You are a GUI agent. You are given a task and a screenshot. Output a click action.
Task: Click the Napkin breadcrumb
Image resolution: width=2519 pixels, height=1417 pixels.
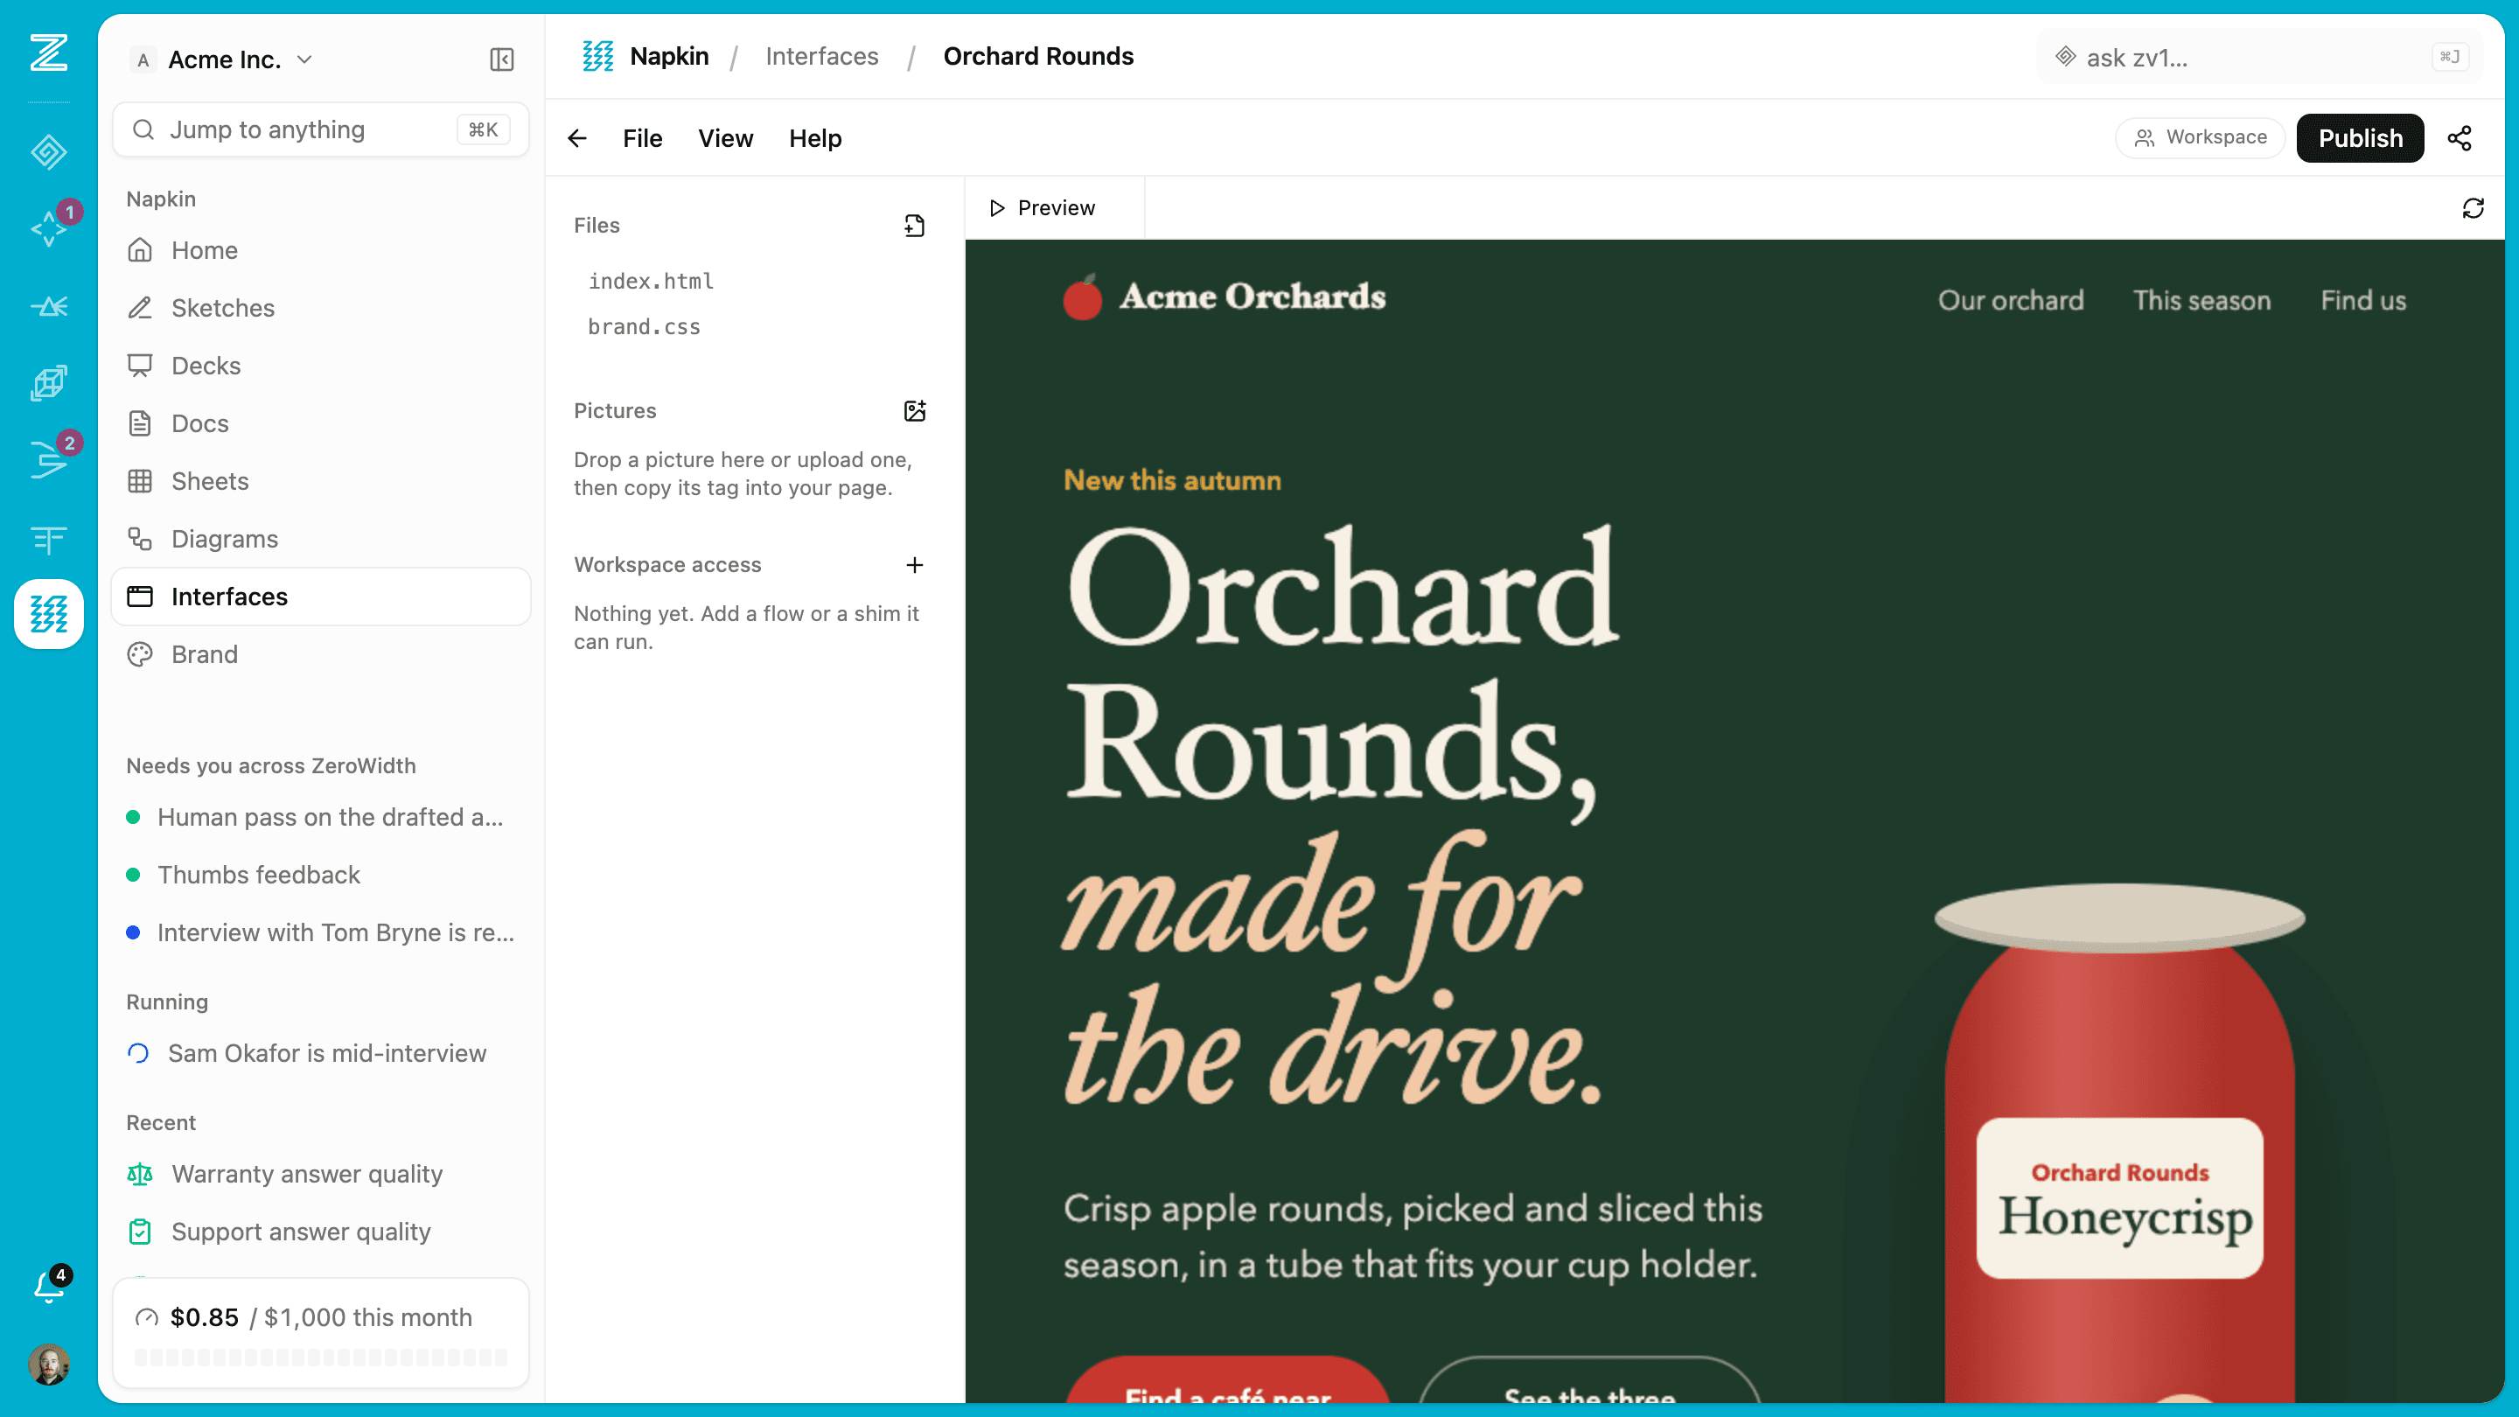645,57
